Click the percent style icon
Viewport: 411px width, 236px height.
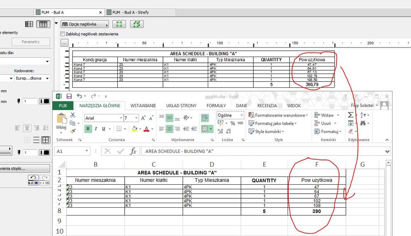[x=232, y=123]
